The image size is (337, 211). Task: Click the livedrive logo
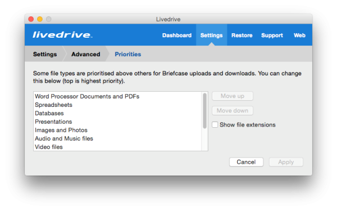coord(62,35)
